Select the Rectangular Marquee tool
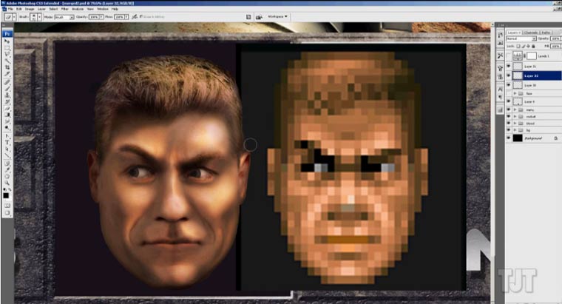This screenshot has height=304, width=562. [7, 49]
